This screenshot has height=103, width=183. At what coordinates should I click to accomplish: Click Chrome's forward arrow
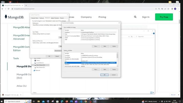(x=5, y=9)
